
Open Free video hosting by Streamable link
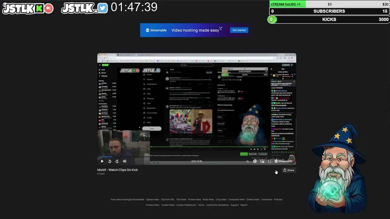point(127,200)
